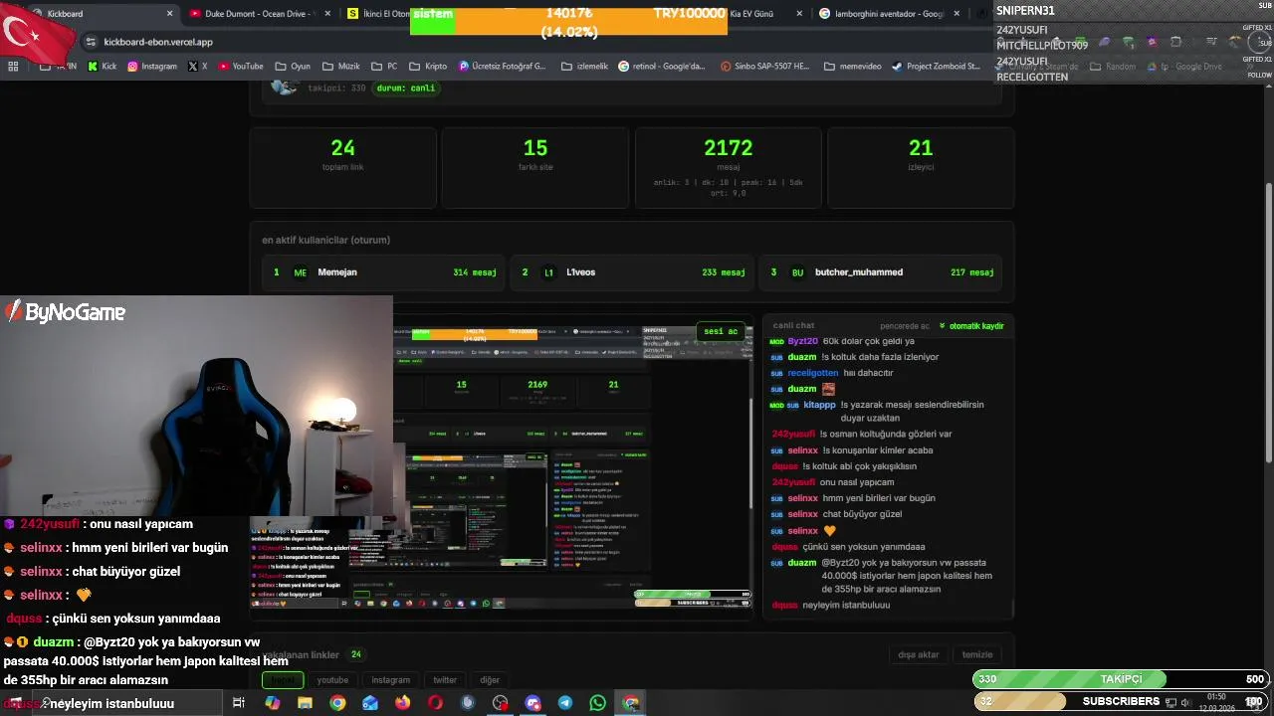The height and width of the screenshot is (716, 1274).
Task: Open the Instagram bookmark
Action: pyautogui.click(x=152, y=67)
